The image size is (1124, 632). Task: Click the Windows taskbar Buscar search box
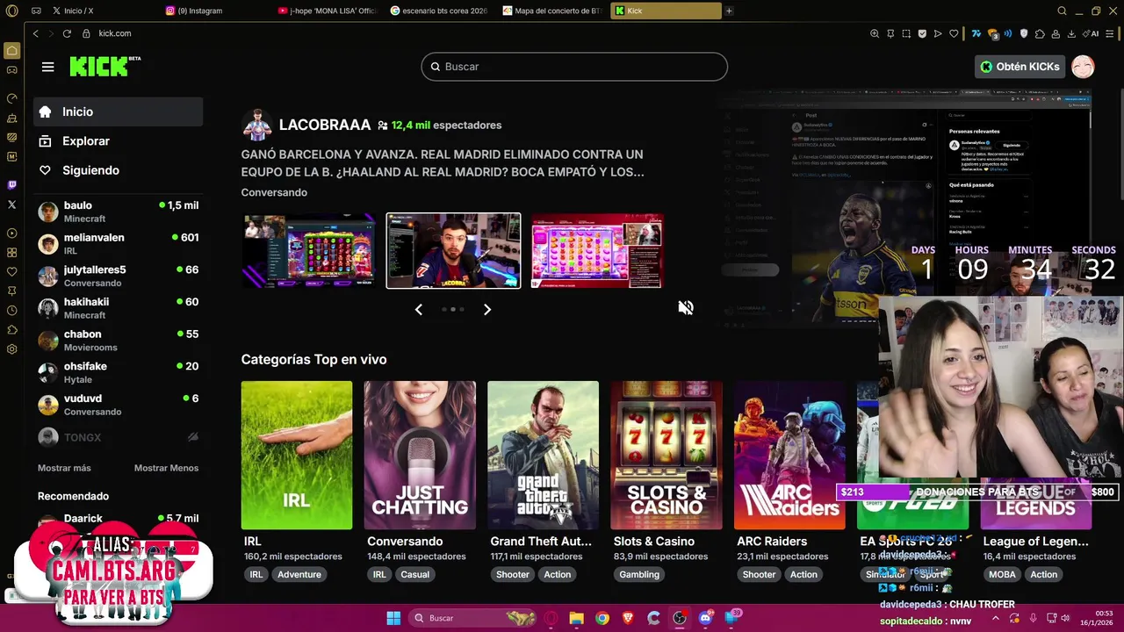click(x=473, y=618)
